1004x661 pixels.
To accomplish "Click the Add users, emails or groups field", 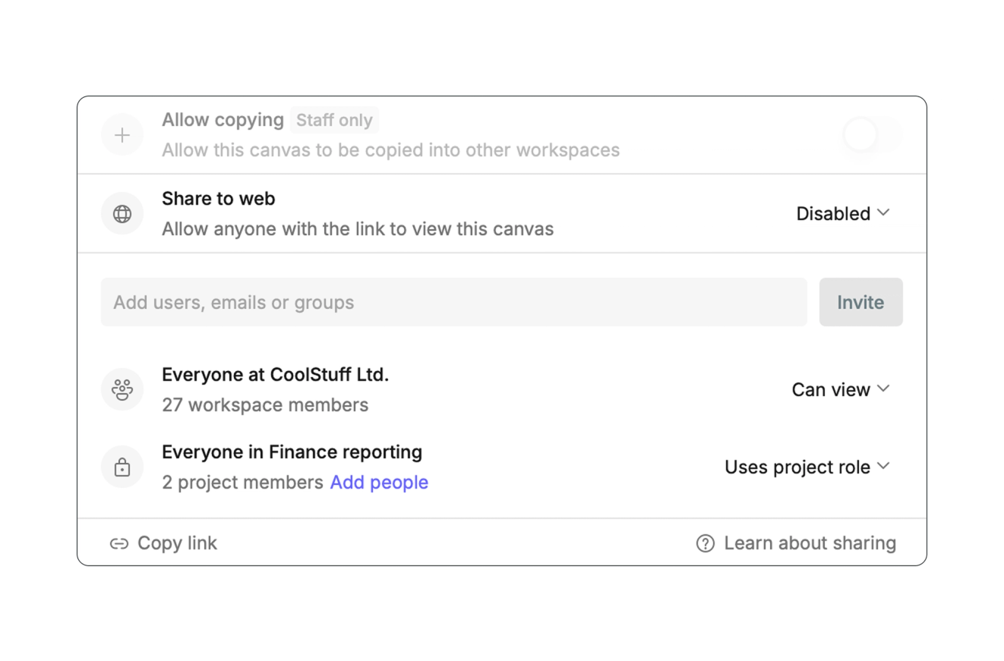I will (453, 302).
